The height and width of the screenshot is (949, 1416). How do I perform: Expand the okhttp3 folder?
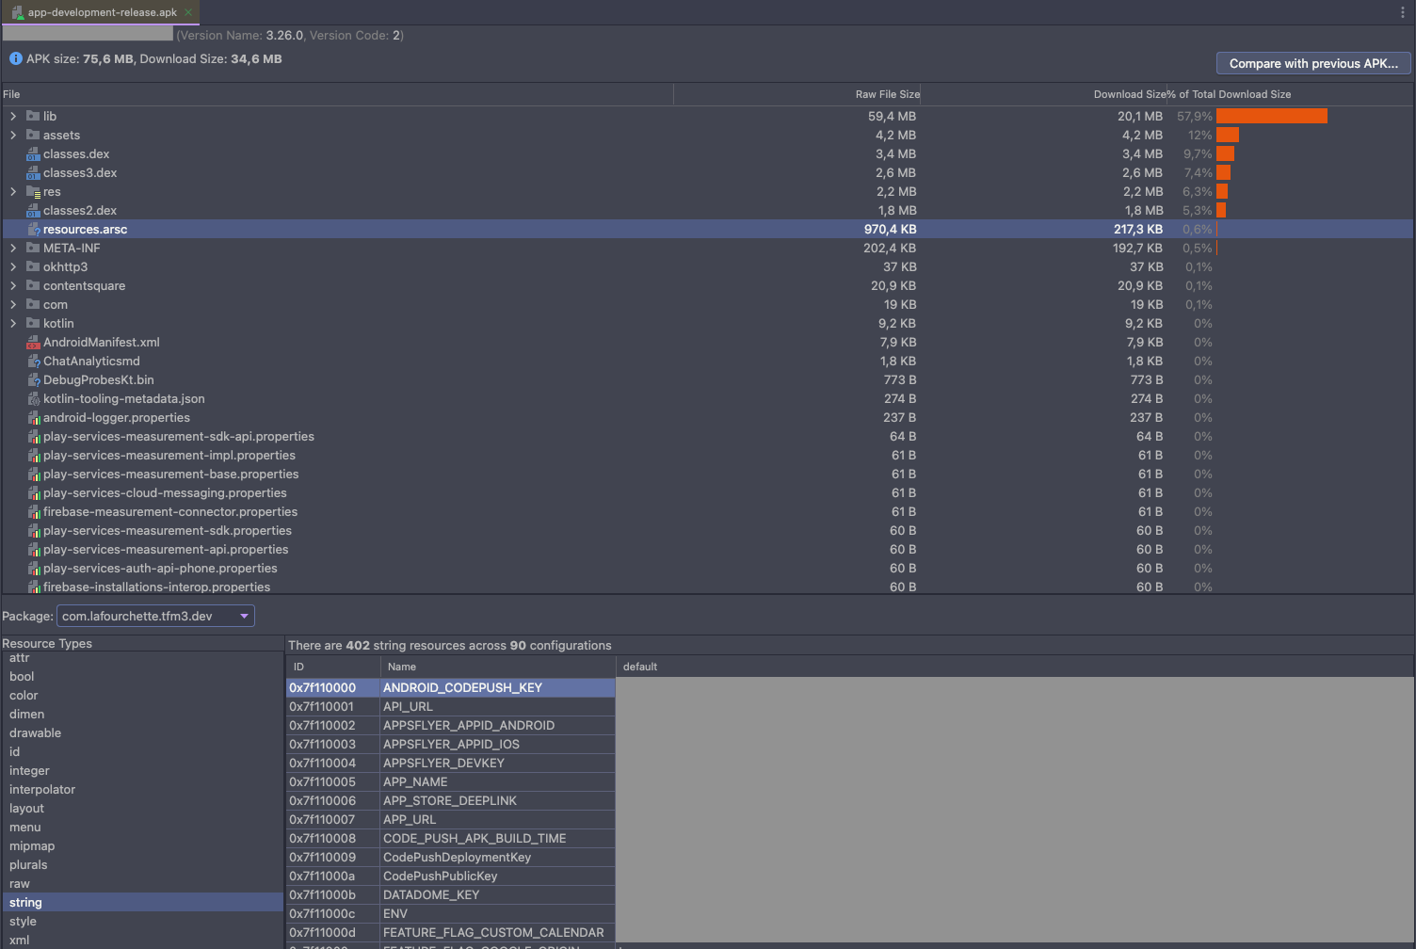[x=13, y=266]
